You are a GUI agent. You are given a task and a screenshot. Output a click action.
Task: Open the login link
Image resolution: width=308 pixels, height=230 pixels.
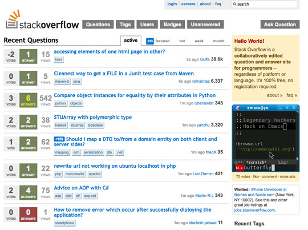click(172, 4)
